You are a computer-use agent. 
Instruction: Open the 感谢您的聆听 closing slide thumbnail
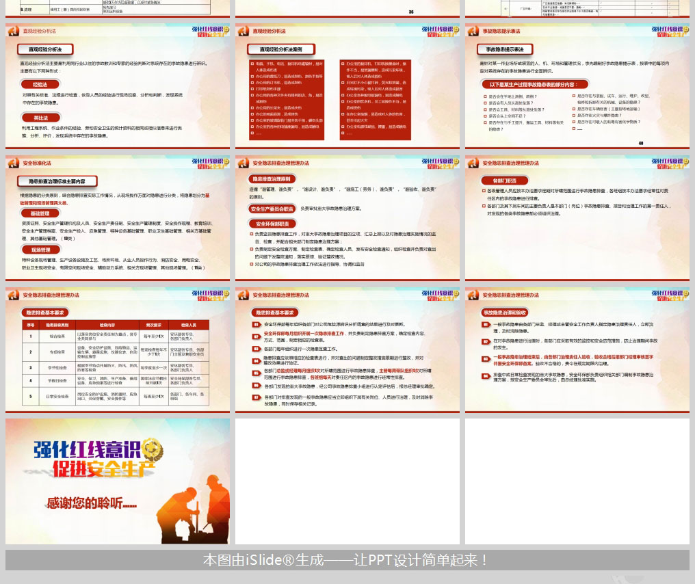tap(118, 481)
